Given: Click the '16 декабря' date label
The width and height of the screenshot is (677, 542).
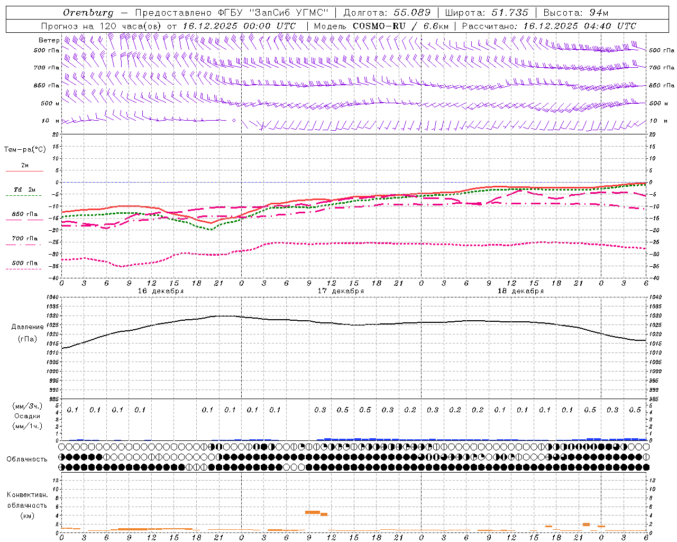Looking at the screenshot, I should click(161, 291).
